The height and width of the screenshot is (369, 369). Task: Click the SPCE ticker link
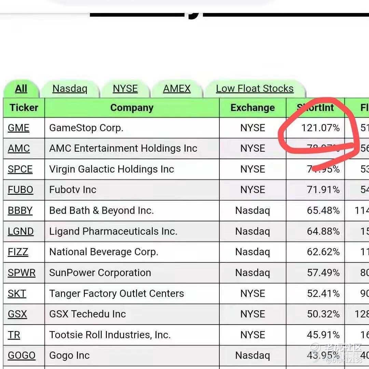(20, 169)
